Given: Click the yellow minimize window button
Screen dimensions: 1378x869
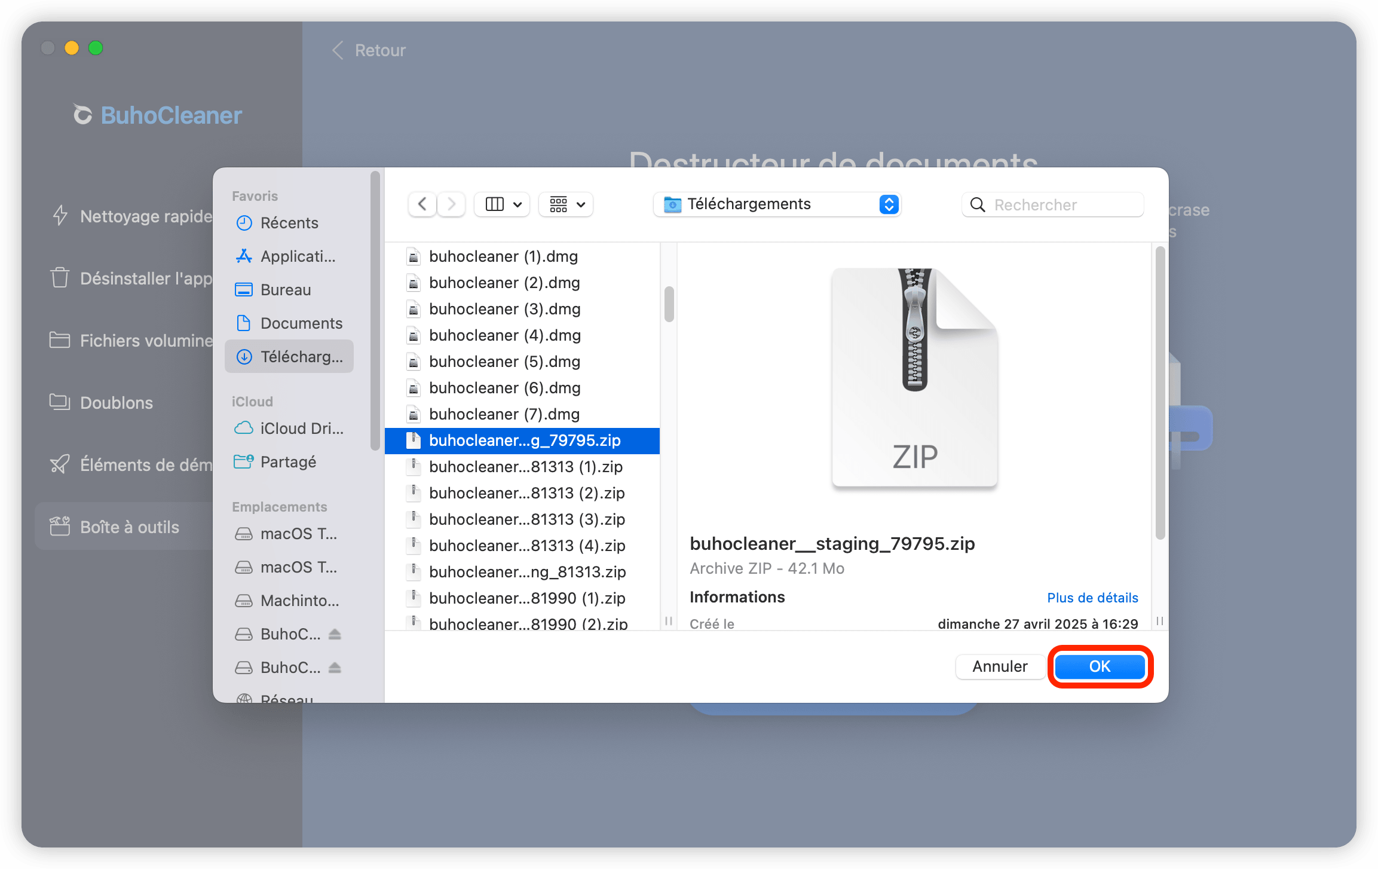Looking at the screenshot, I should [72, 48].
